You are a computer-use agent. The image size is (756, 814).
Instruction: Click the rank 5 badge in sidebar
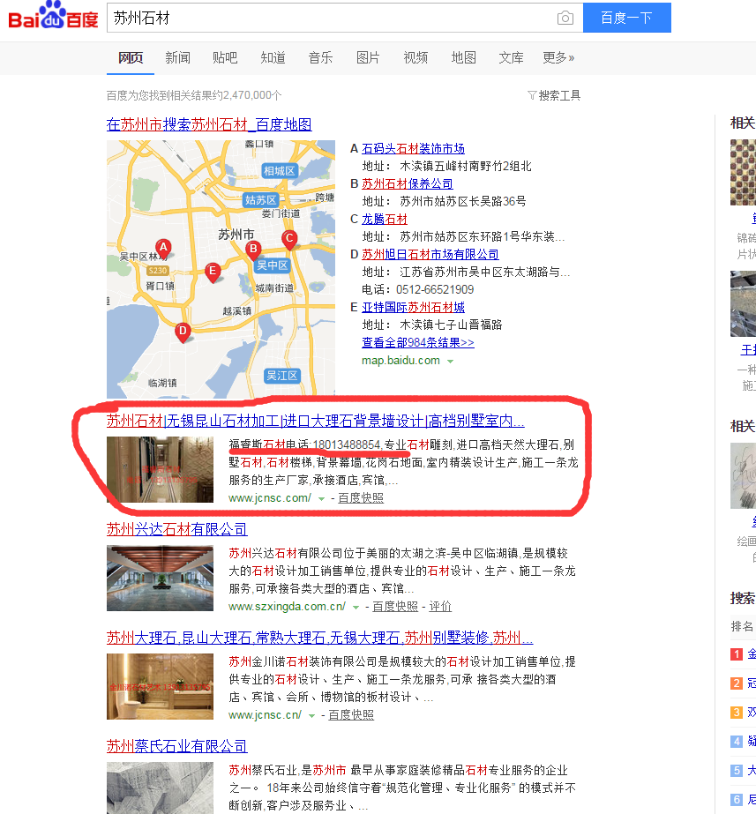click(737, 771)
